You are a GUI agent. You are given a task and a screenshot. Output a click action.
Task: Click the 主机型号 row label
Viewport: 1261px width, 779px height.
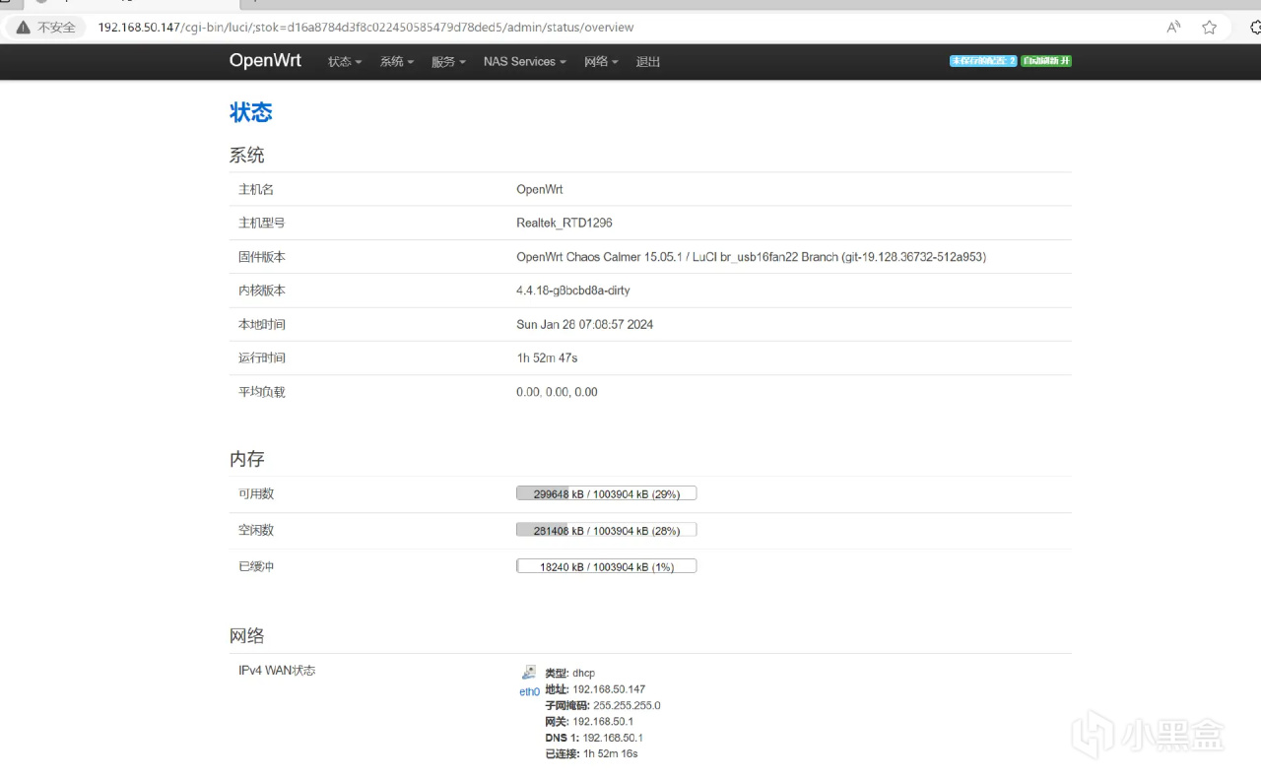[262, 223]
